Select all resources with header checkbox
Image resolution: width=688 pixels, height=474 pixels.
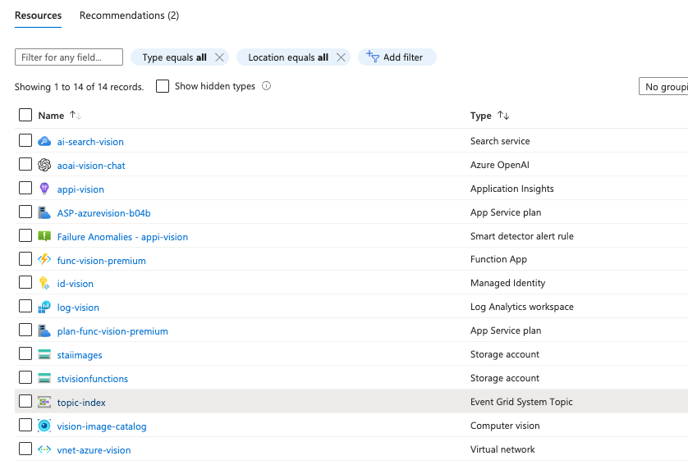(x=25, y=116)
